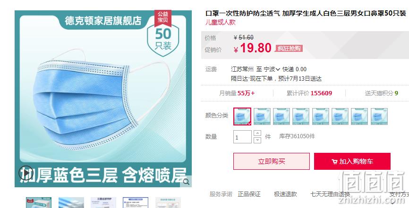Click the 50只装 shield badge

point(163,41)
